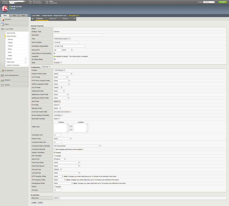Open the State Enabled dropdown

tap(58, 63)
